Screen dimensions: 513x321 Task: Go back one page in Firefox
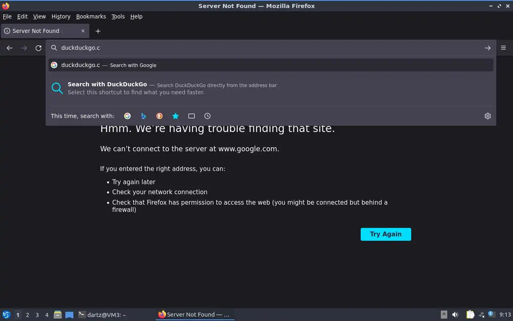[10, 48]
